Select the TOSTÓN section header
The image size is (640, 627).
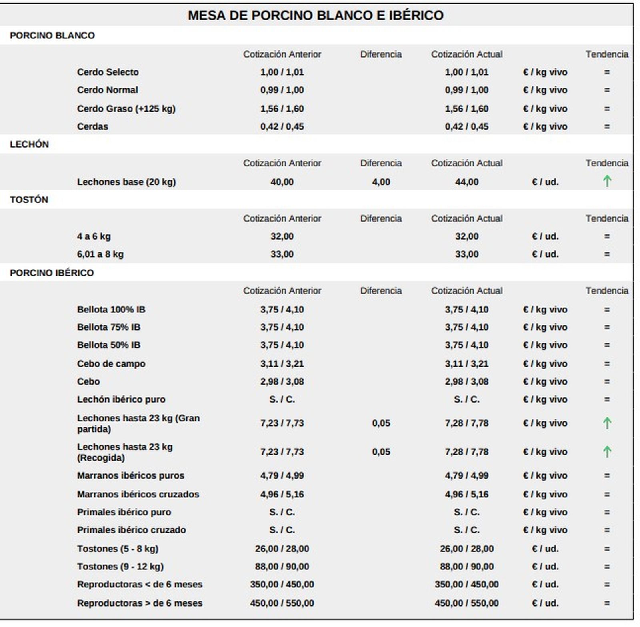(x=29, y=200)
